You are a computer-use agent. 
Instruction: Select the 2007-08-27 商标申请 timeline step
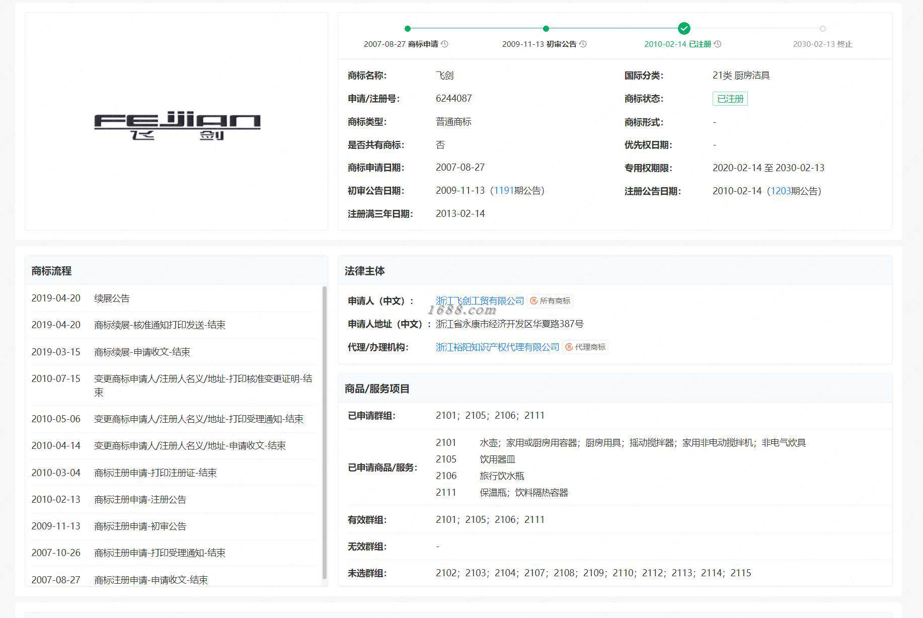(406, 44)
